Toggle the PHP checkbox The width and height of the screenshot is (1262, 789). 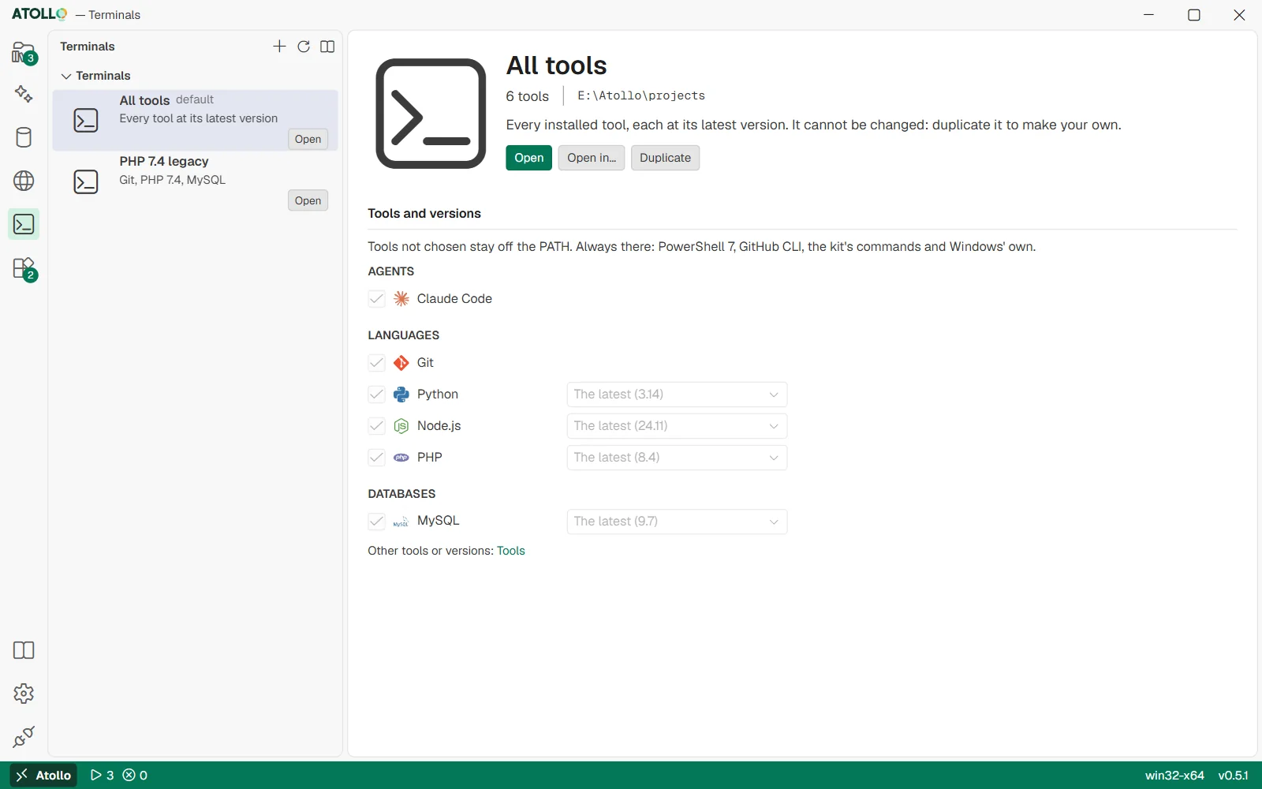coord(376,458)
